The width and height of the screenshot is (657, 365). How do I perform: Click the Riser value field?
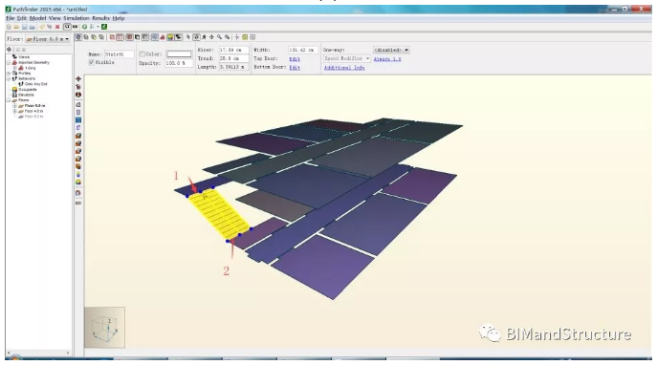[x=233, y=50]
